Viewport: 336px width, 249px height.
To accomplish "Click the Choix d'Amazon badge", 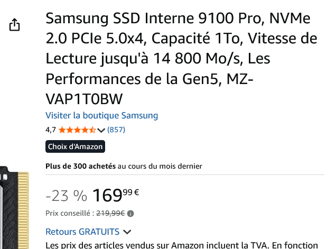I will pos(76,146).
